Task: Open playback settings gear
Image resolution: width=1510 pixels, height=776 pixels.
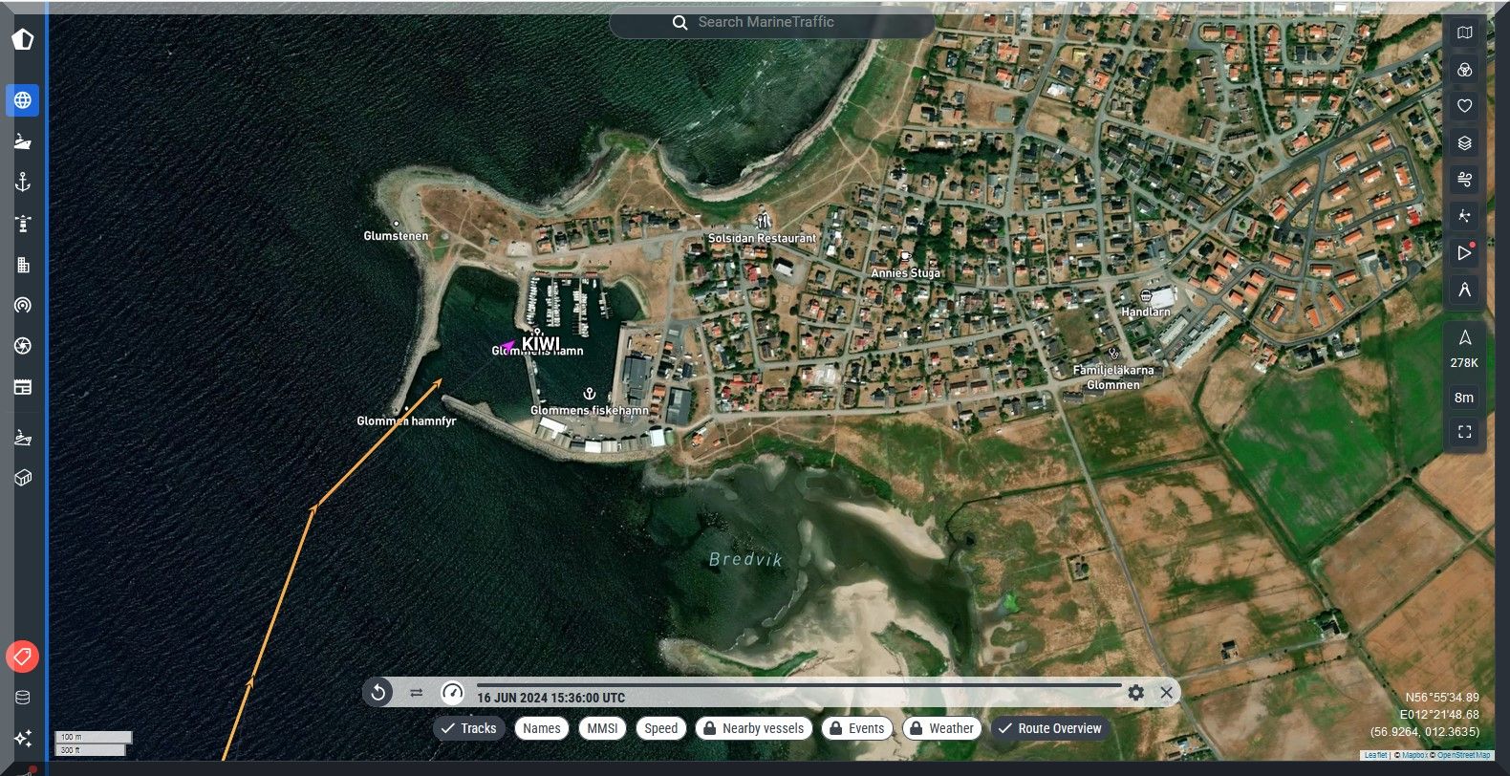Action: click(1135, 693)
